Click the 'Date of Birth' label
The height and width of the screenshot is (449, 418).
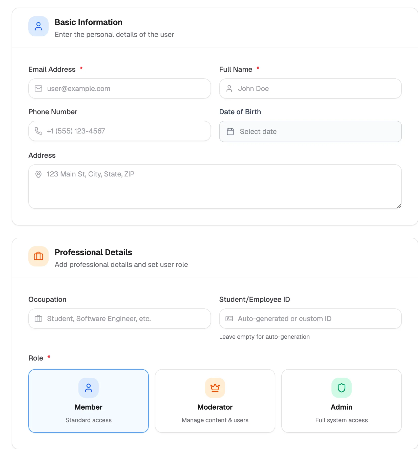[x=240, y=112]
